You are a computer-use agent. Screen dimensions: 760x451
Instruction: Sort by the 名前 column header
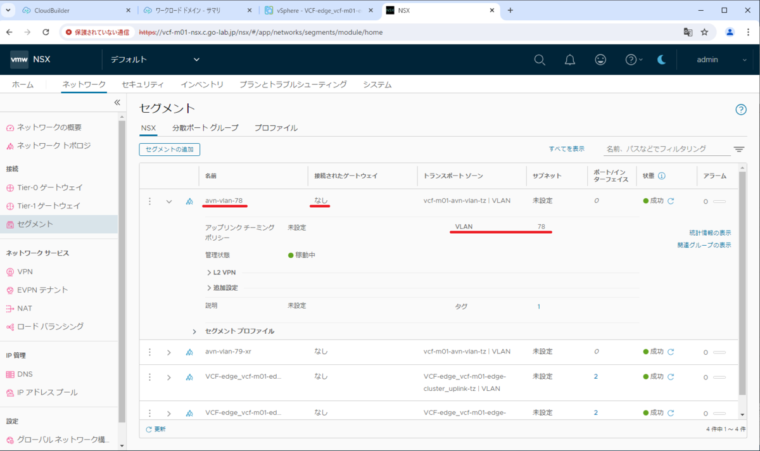pyautogui.click(x=211, y=176)
